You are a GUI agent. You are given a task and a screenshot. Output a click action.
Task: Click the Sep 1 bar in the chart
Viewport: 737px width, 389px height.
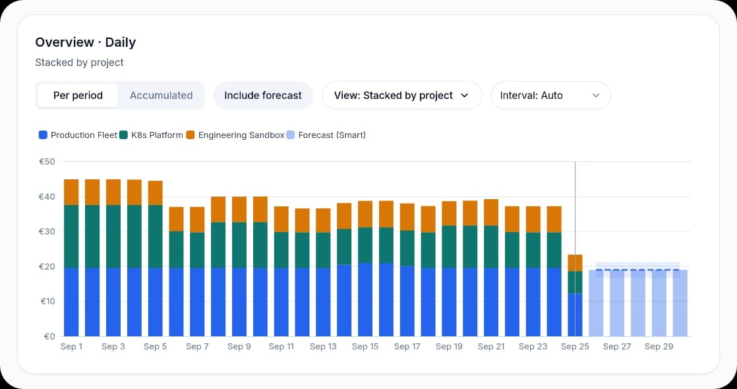(x=71, y=258)
